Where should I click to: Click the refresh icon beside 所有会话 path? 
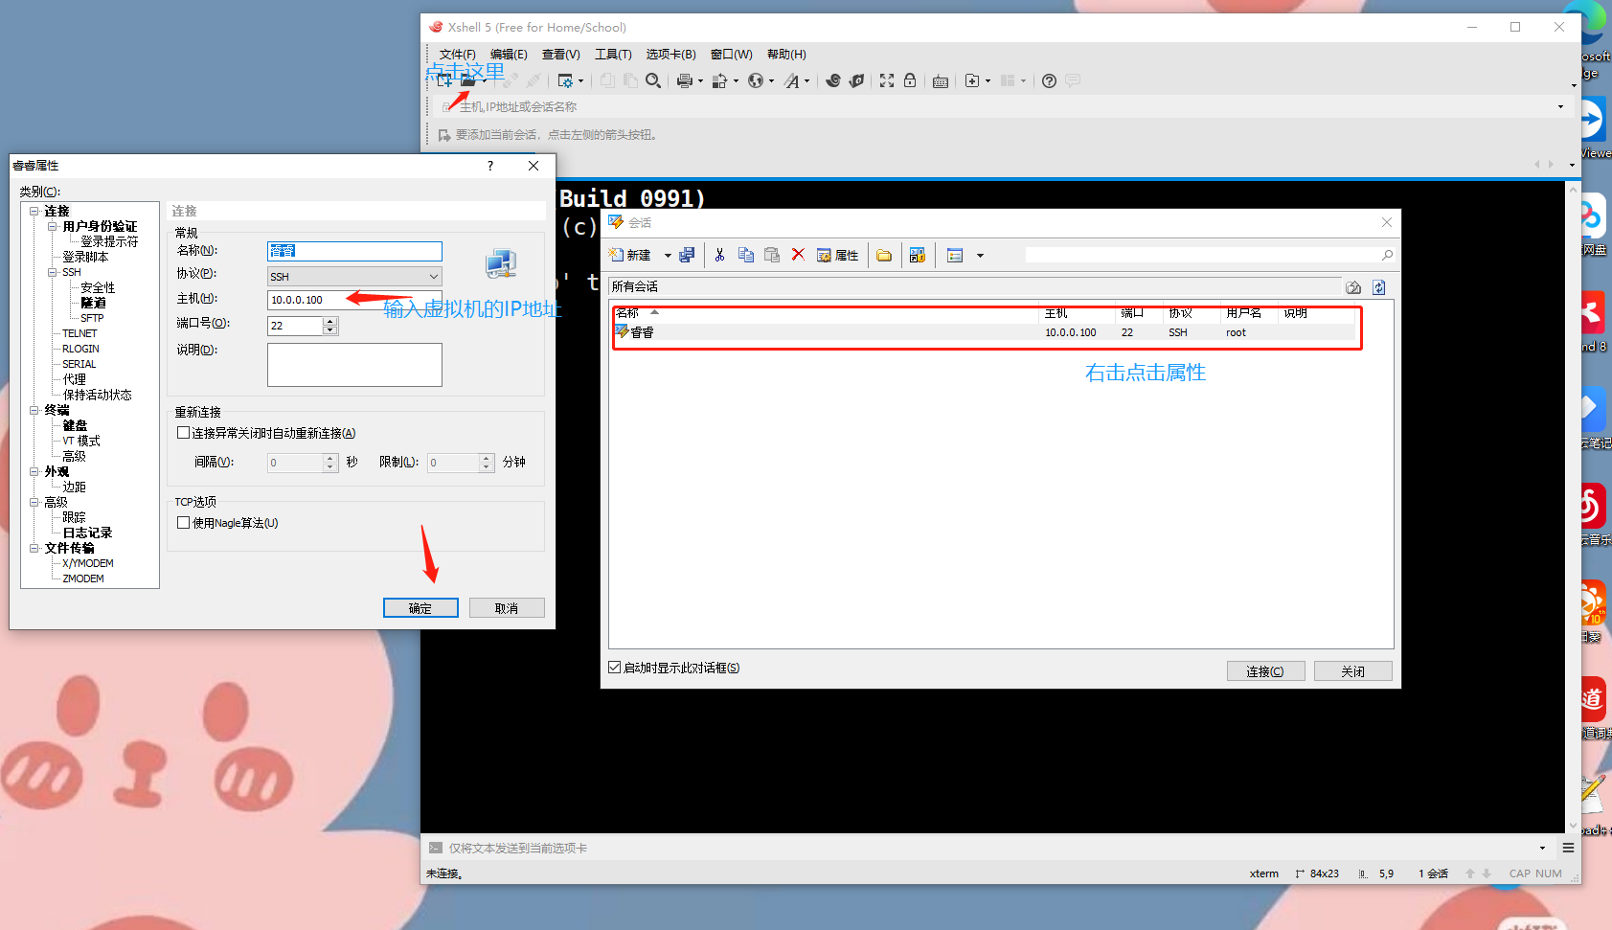click(1379, 287)
